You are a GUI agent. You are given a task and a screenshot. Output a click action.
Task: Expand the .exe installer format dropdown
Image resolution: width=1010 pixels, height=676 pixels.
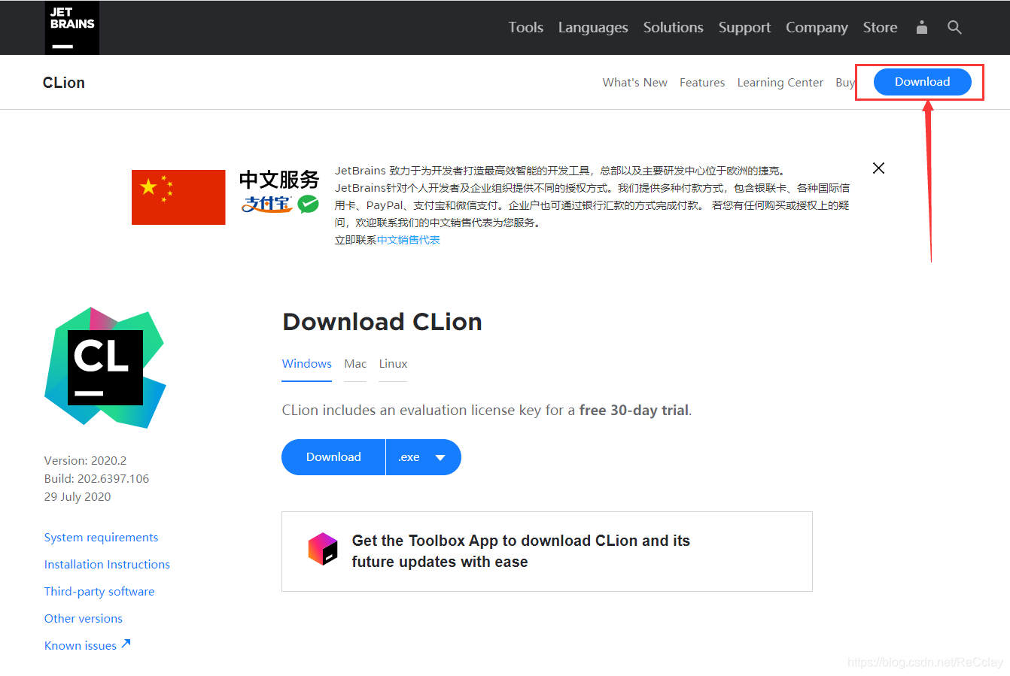tap(423, 457)
